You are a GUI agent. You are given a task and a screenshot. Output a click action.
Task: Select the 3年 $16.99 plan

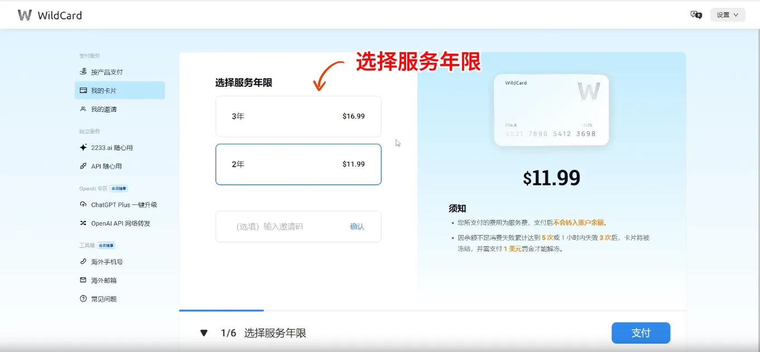tap(299, 116)
